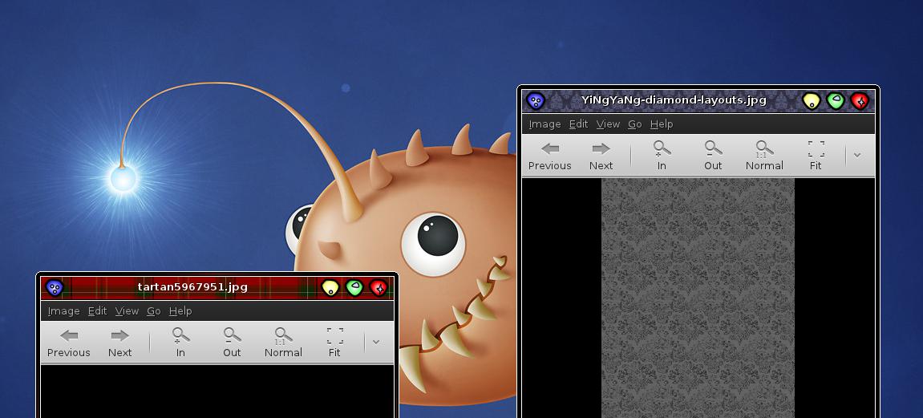Click green maximize button of YiNgYaNg window
Image resolution: width=923 pixels, height=418 pixels.
pos(836,101)
